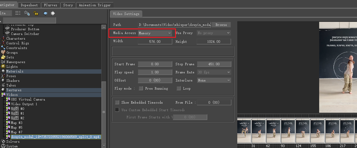Viewport: 357px width, 148px height.
Task: Enable the Free Running checkbox
Action: (x=141, y=88)
